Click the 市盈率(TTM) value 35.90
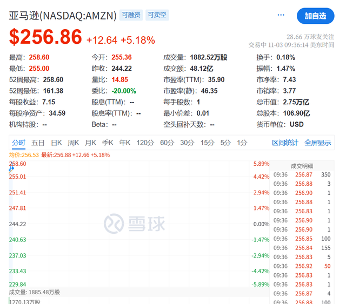346x304 pixels. 216,79
